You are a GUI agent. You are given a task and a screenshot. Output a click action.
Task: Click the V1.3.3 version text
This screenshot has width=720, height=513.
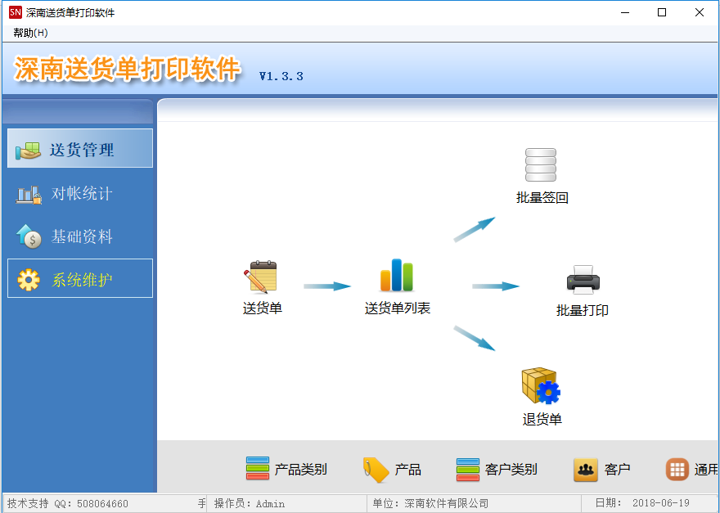pos(281,76)
